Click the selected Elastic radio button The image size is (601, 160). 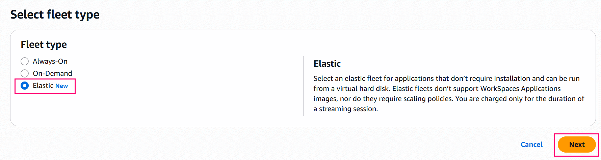tap(25, 86)
